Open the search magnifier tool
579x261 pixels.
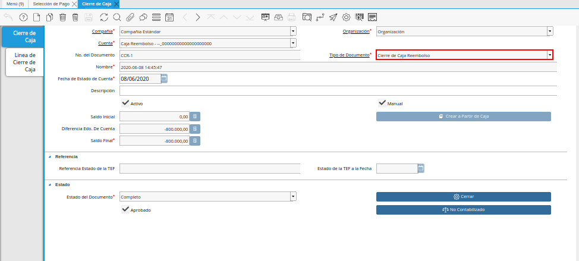[117, 17]
